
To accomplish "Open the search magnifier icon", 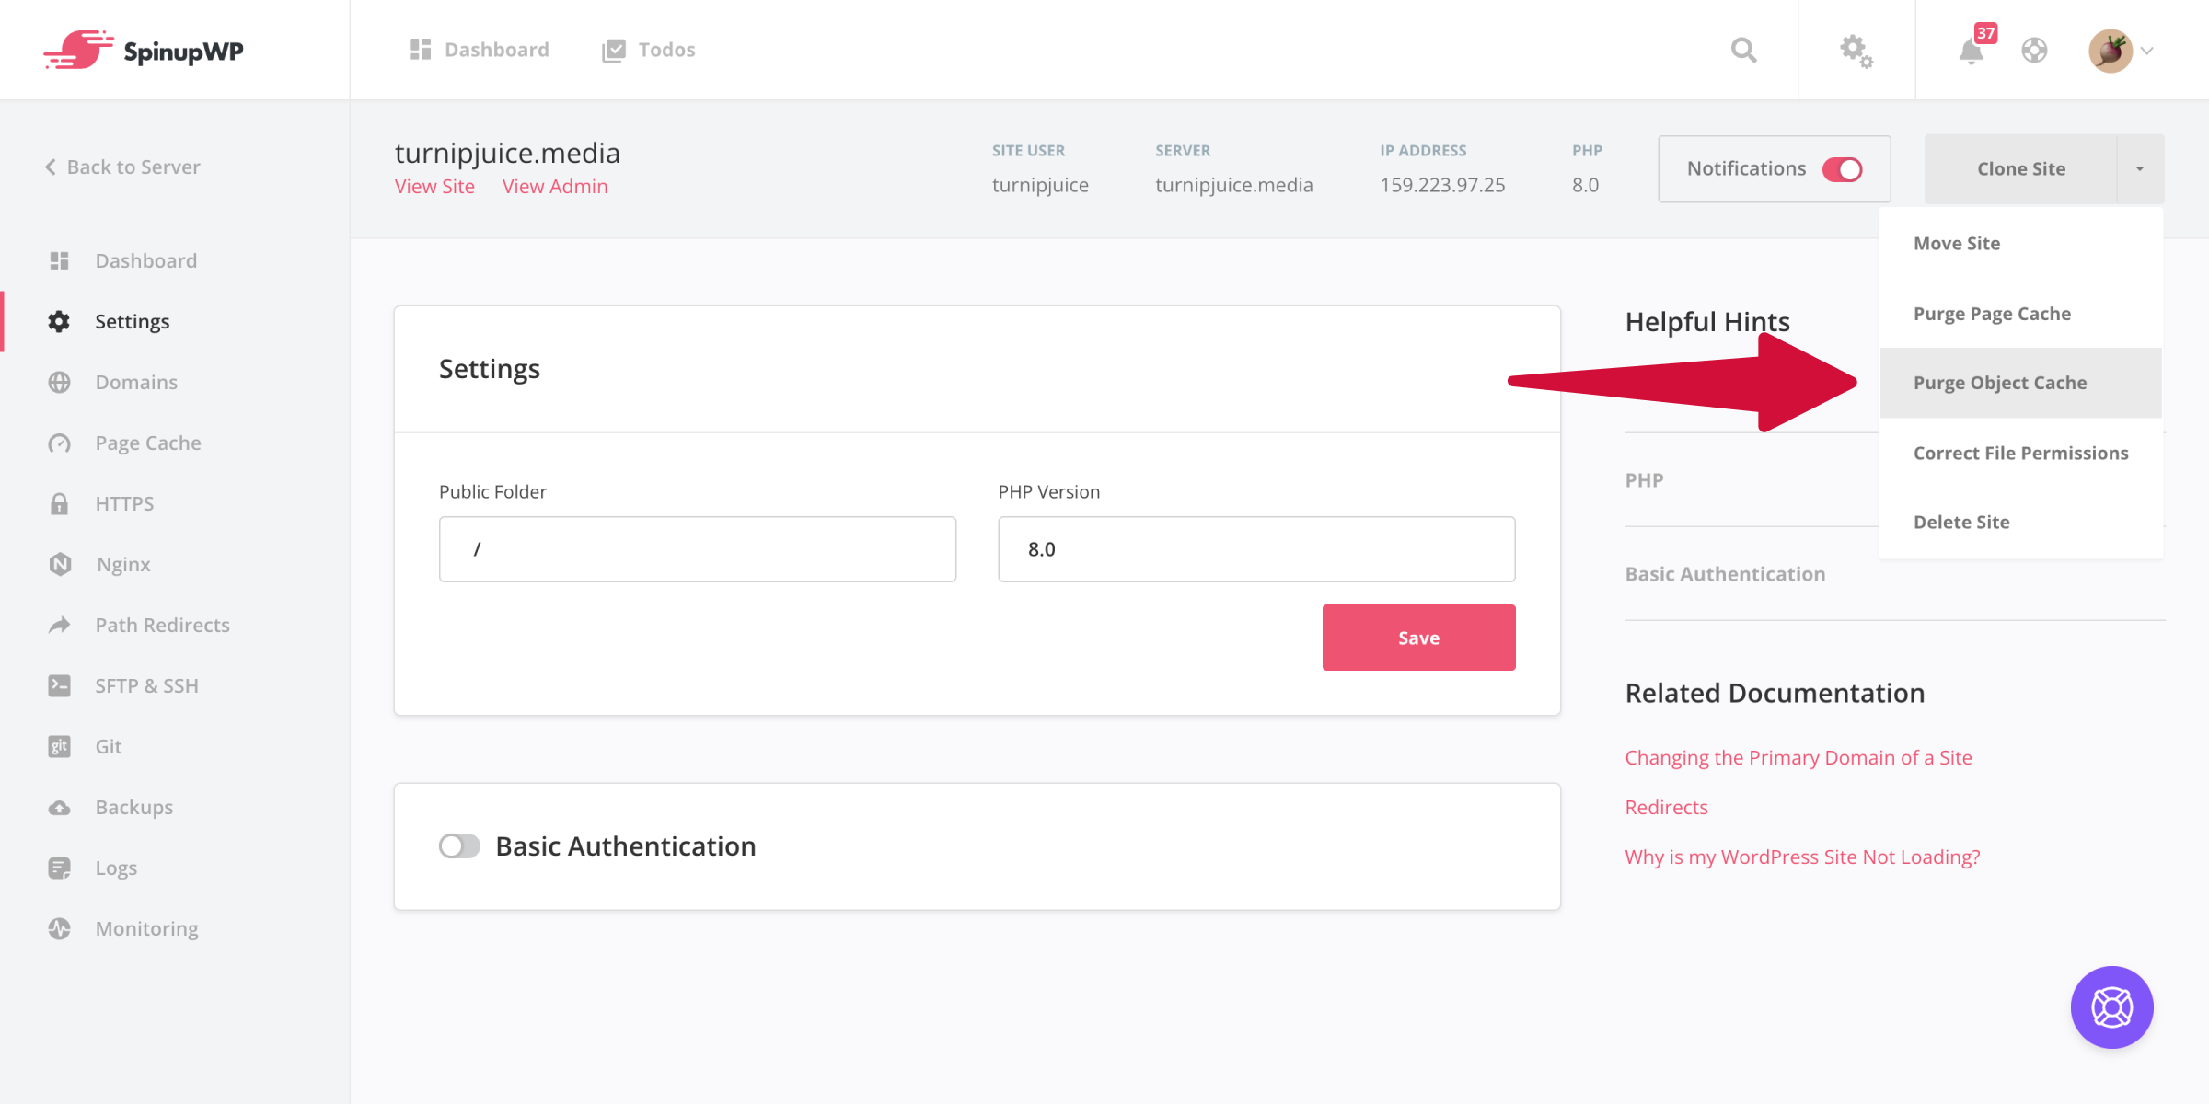I will (x=1743, y=50).
